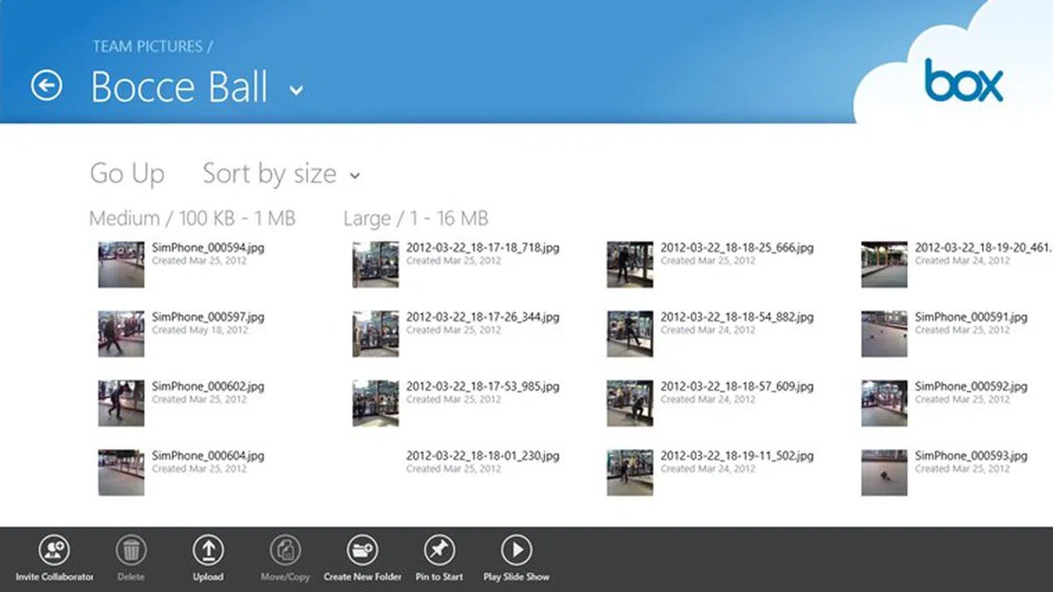Open the Sort by size dropdown
Image resolution: width=1053 pixels, height=592 pixels.
pyautogui.click(x=281, y=174)
